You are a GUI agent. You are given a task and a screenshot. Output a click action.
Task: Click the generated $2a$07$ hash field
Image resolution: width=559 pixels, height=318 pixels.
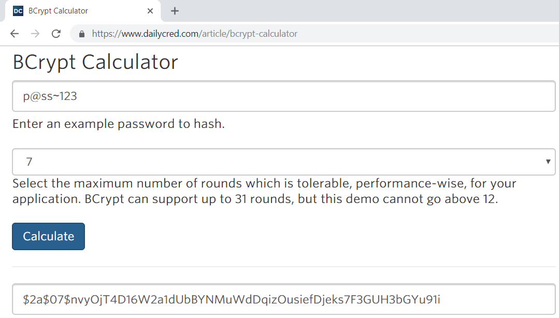pos(283,299)
